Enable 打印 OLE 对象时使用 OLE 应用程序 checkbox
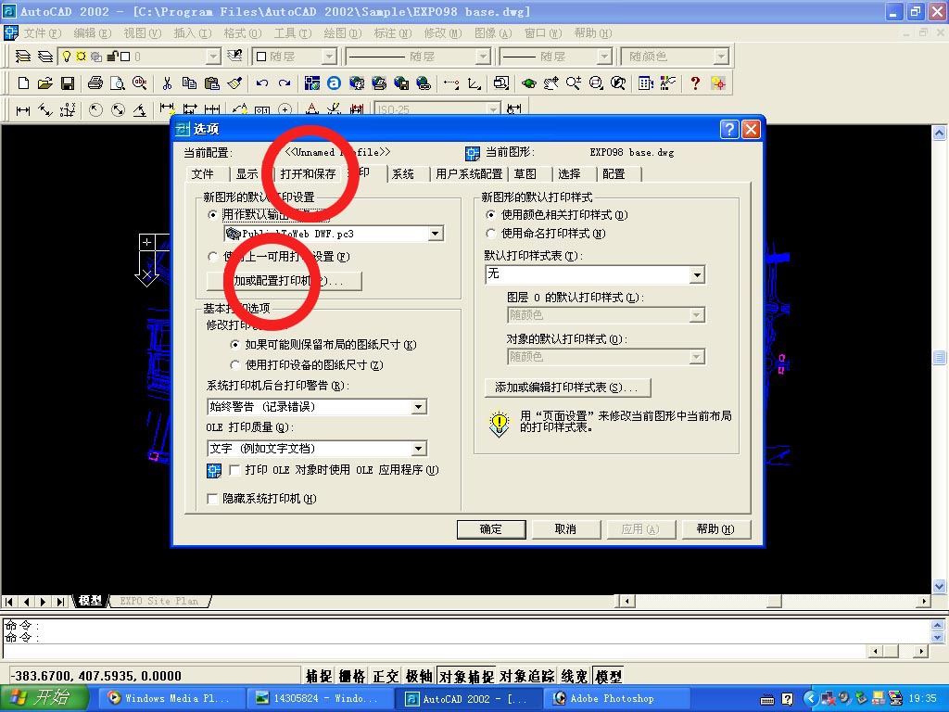 click(234, 470)
